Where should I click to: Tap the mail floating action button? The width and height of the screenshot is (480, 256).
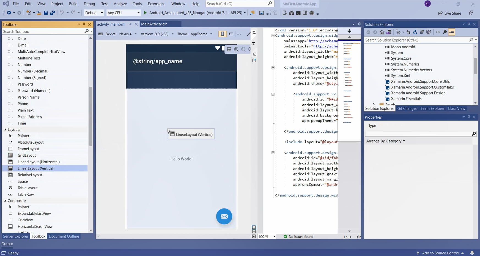(224, 216)
